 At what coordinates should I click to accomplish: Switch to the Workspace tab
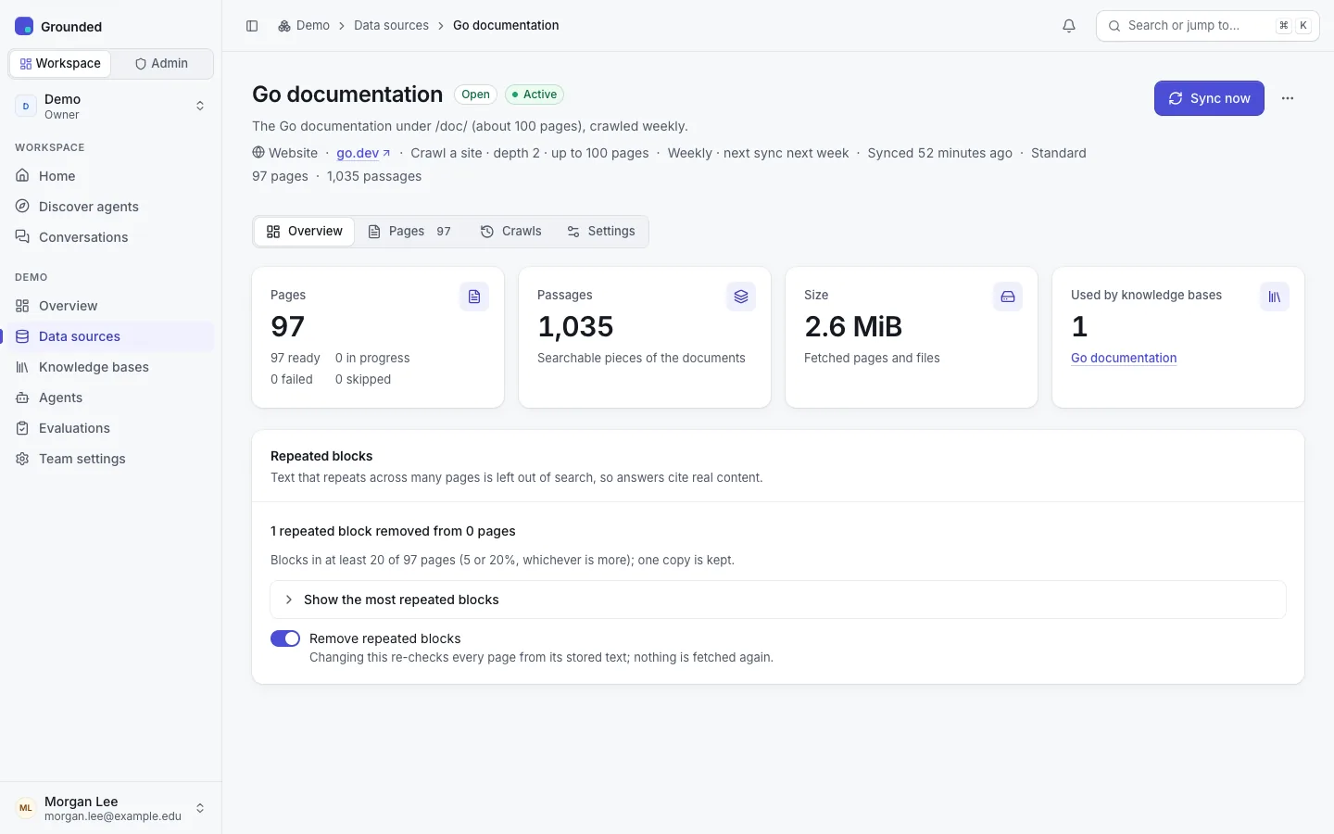[x=60, y=63]
